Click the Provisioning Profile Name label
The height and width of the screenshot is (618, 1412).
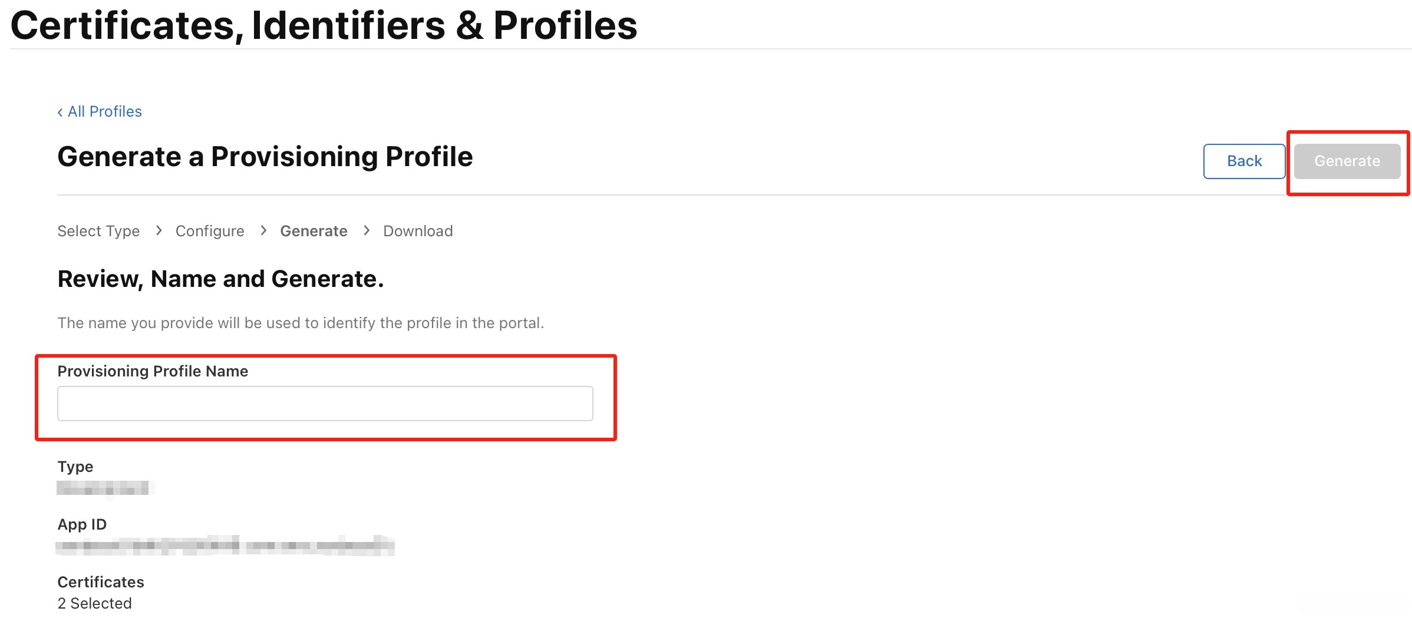click(153, 371)
